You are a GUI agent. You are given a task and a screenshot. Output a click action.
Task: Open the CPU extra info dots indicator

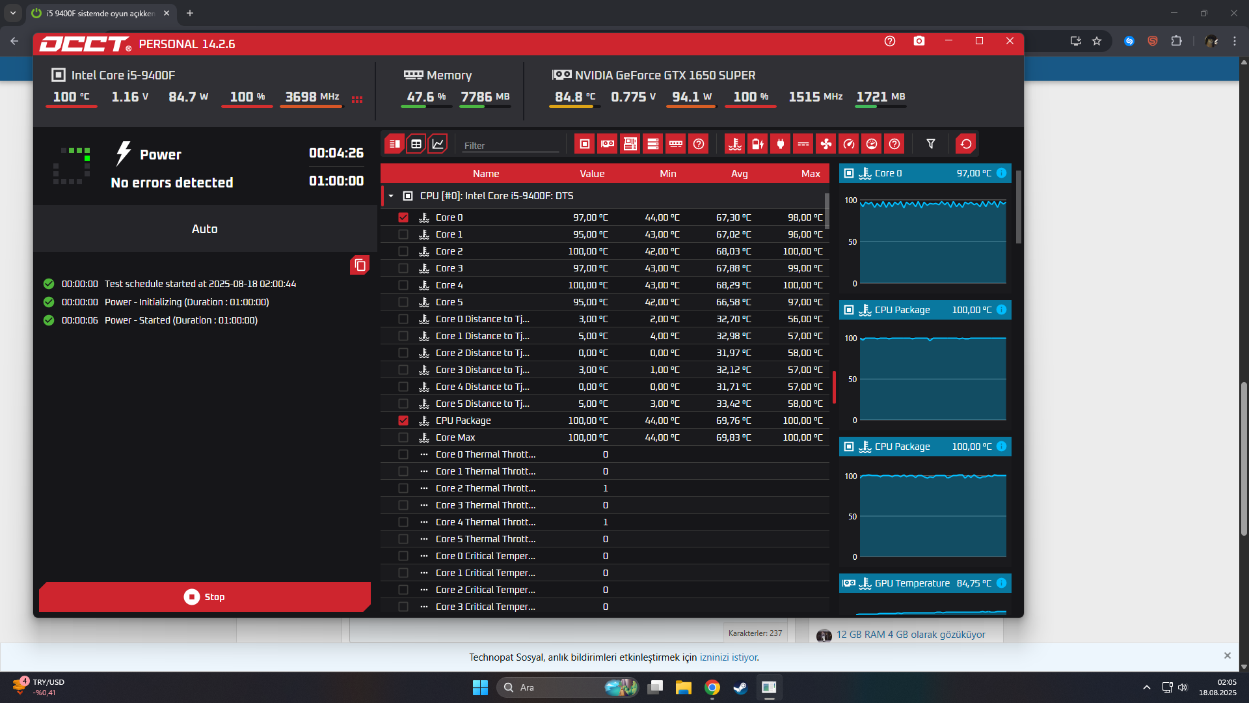coord(357,100)
